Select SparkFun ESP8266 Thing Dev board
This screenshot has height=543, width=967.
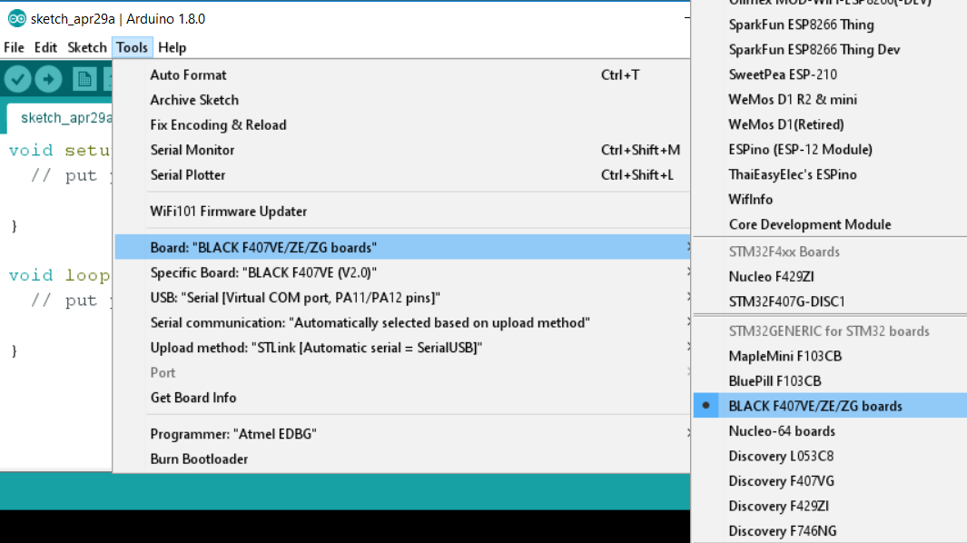tap(830, 49)
